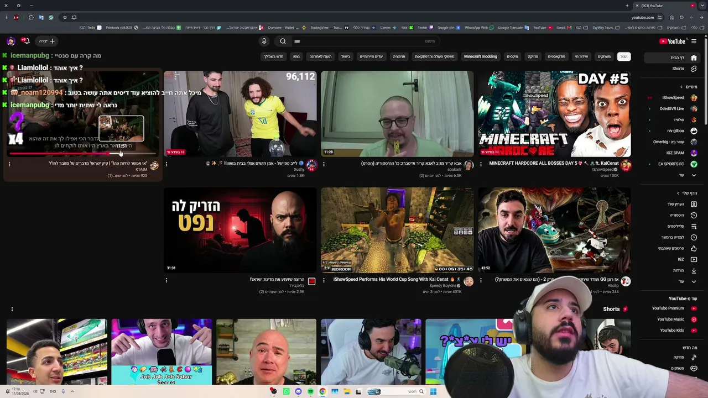Open Playlists (פלייליסטים) in the sidebar

673,226
